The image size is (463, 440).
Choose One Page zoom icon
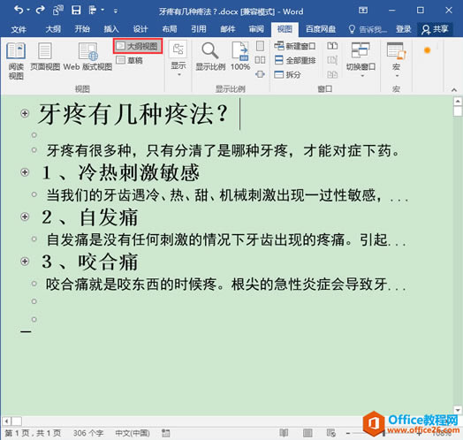(x=260, y=46)
